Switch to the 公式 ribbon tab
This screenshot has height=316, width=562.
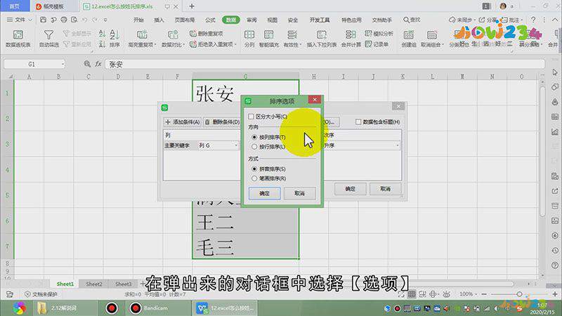click(210, 20)
